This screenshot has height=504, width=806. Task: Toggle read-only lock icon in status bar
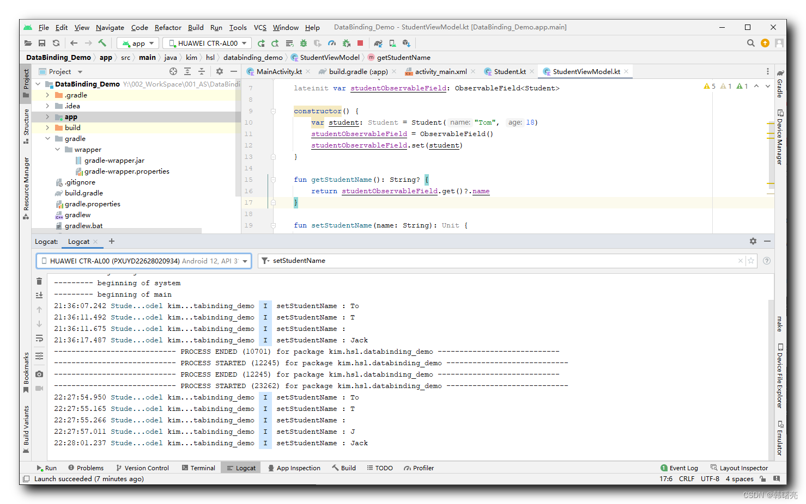(x=762, y=479)
